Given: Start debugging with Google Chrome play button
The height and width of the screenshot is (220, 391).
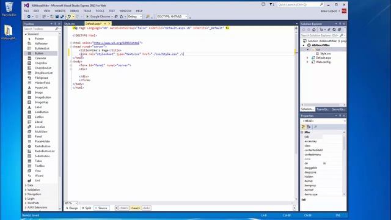Looking at the screenshot, I should 87,16.
